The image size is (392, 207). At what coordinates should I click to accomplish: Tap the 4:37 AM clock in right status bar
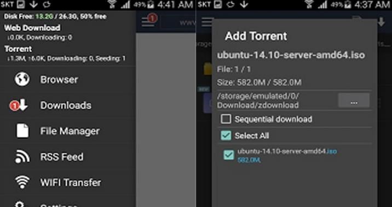click(372, 5)
